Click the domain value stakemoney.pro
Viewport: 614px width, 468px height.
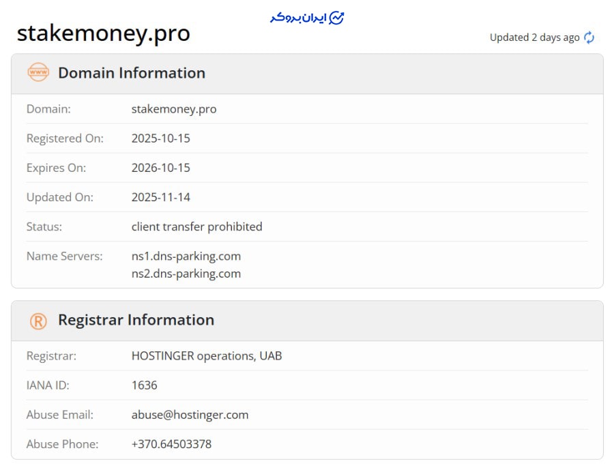(174, 109)
